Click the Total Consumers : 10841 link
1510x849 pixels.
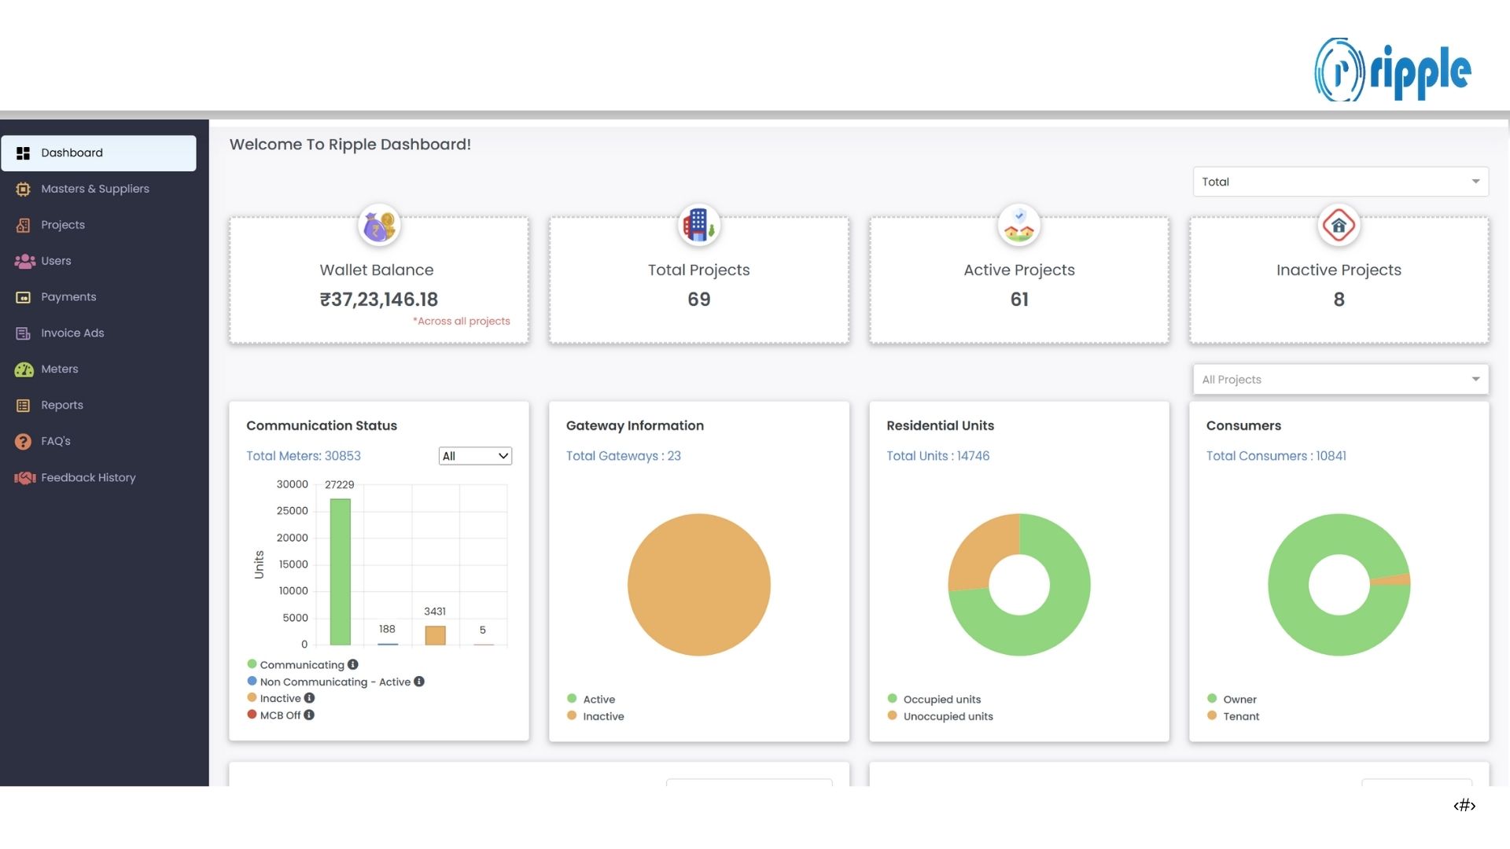1276,456
